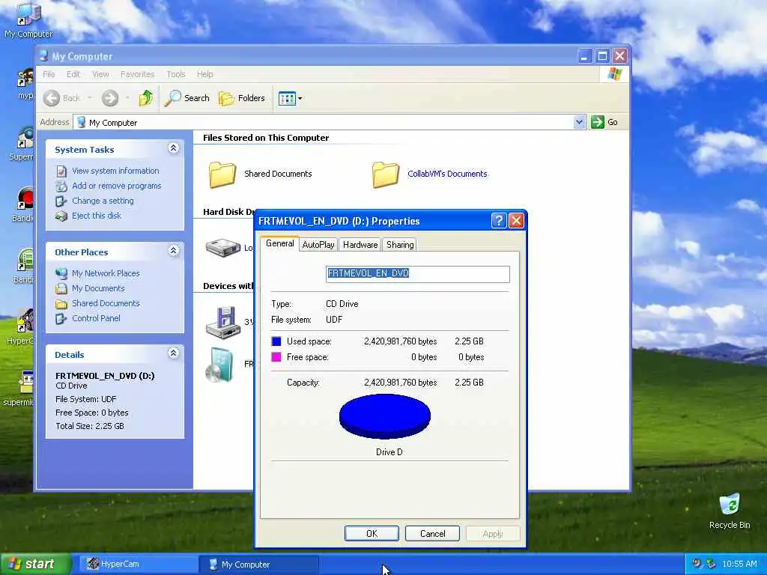The width and height of the screenshot is (767, 575).
Task: Collapse the System Tasks panel
Action: pos(174,148)
